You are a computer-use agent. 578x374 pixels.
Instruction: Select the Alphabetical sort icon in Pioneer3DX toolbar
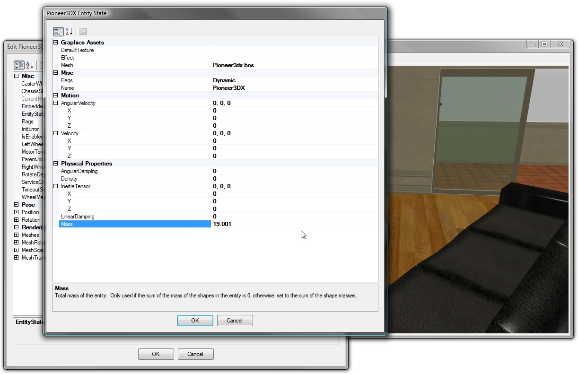[x=69, y=31]
